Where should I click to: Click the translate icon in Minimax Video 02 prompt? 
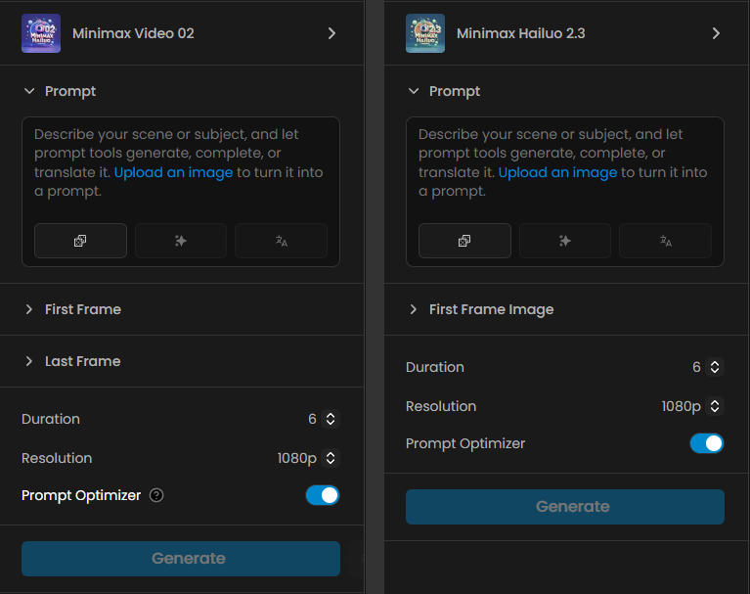282,241
